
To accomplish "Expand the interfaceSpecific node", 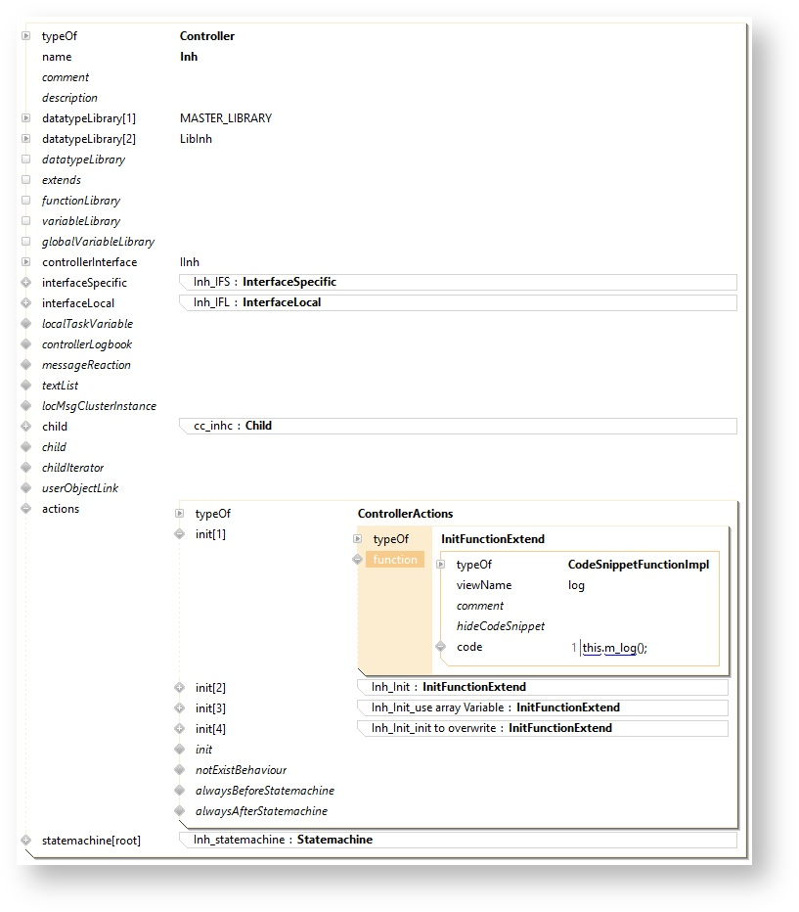I will 26,283.
